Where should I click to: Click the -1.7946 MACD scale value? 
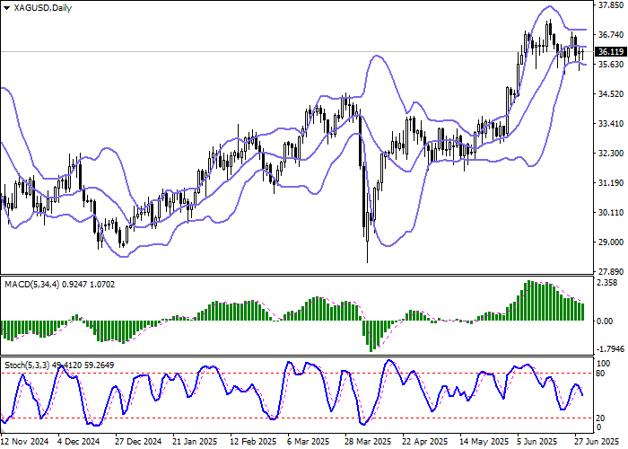[x=611, y=350]
